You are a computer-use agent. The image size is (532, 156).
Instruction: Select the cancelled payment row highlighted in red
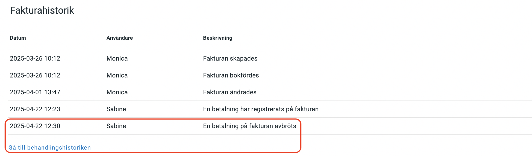(x=161, y=126)
